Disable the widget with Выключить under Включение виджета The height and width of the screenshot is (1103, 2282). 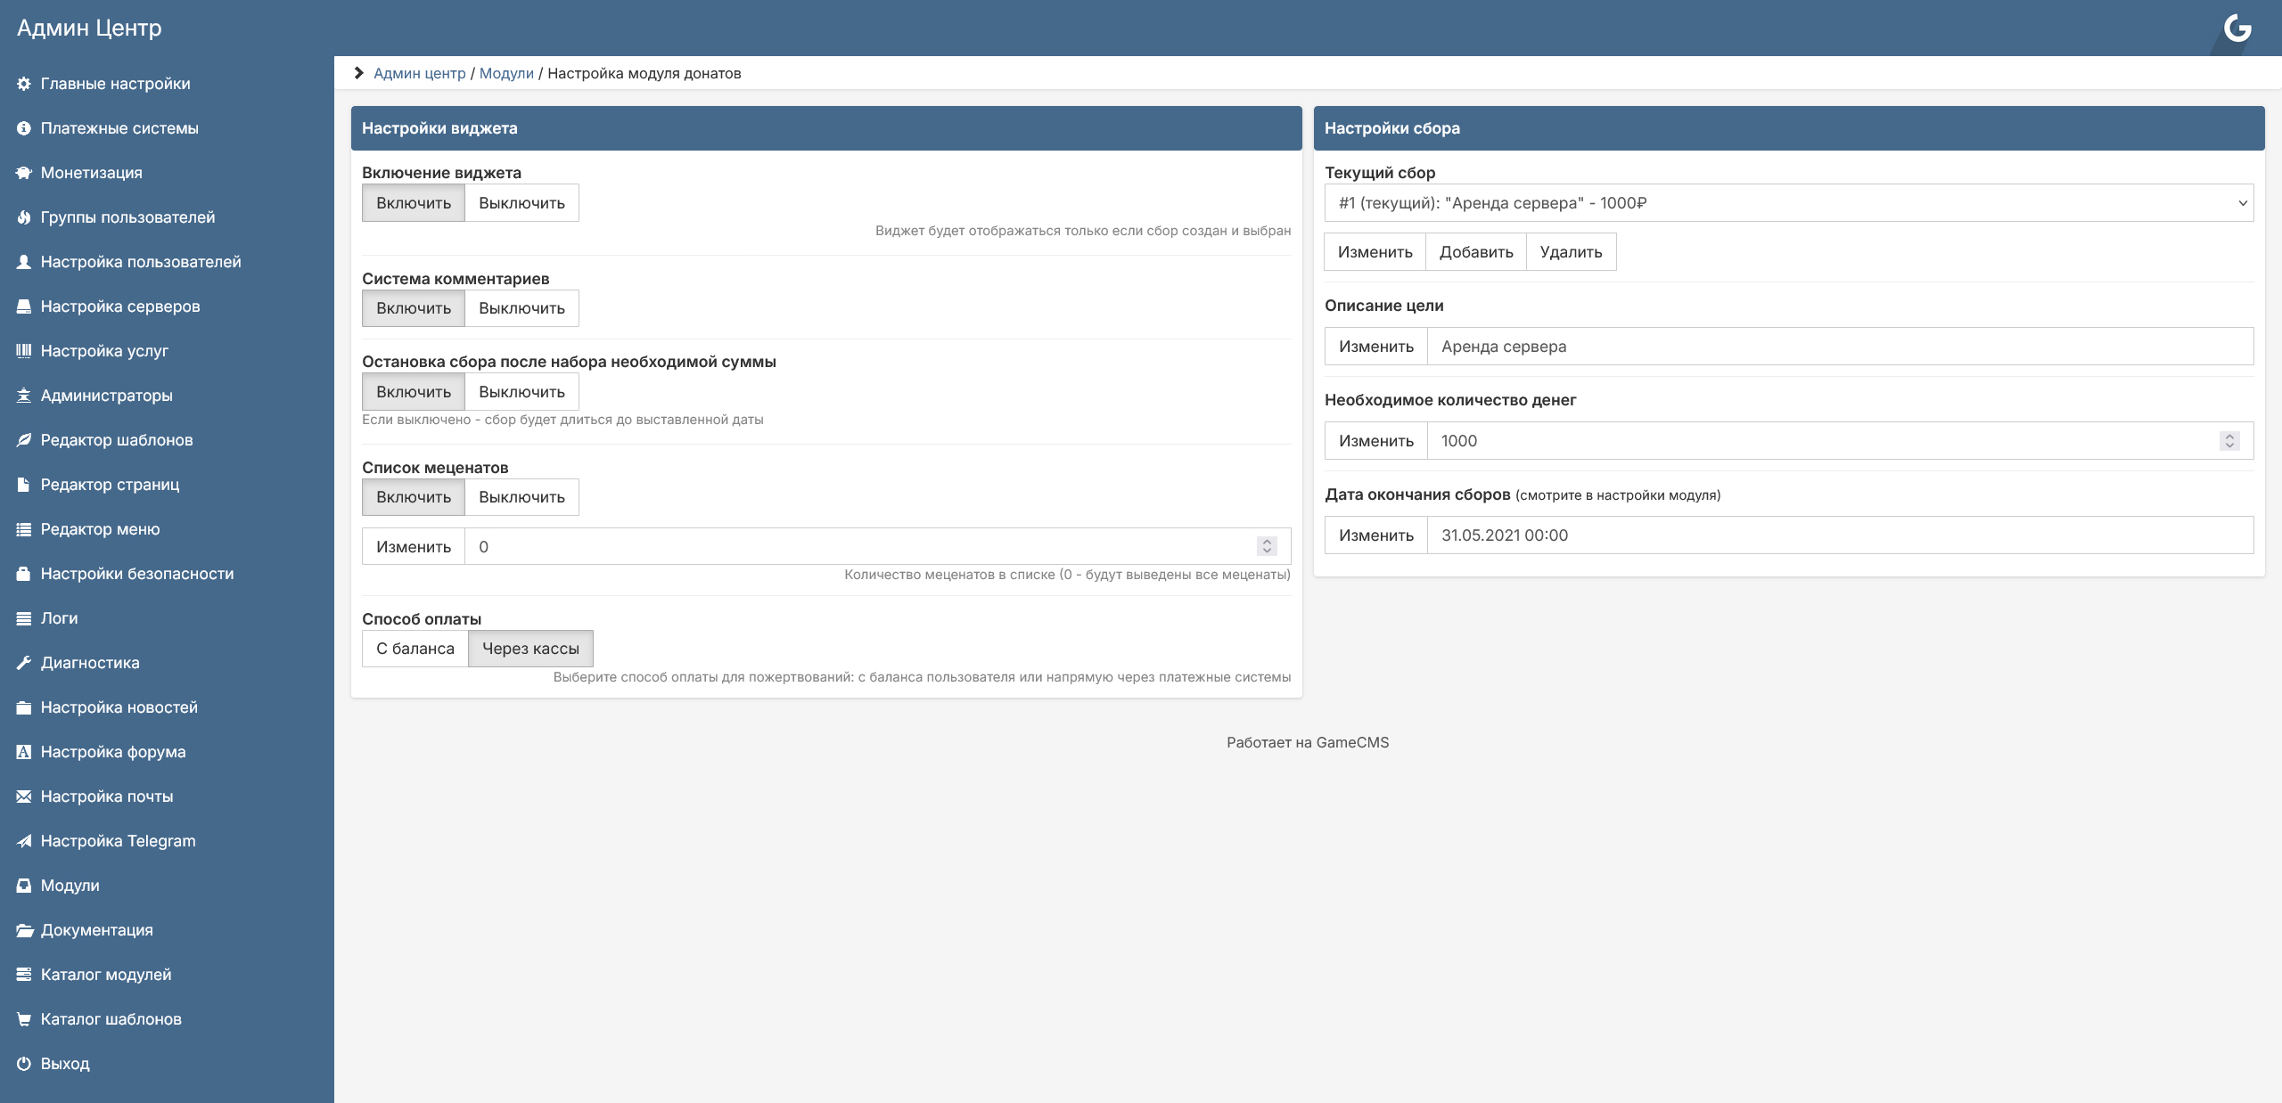(521, 203)
